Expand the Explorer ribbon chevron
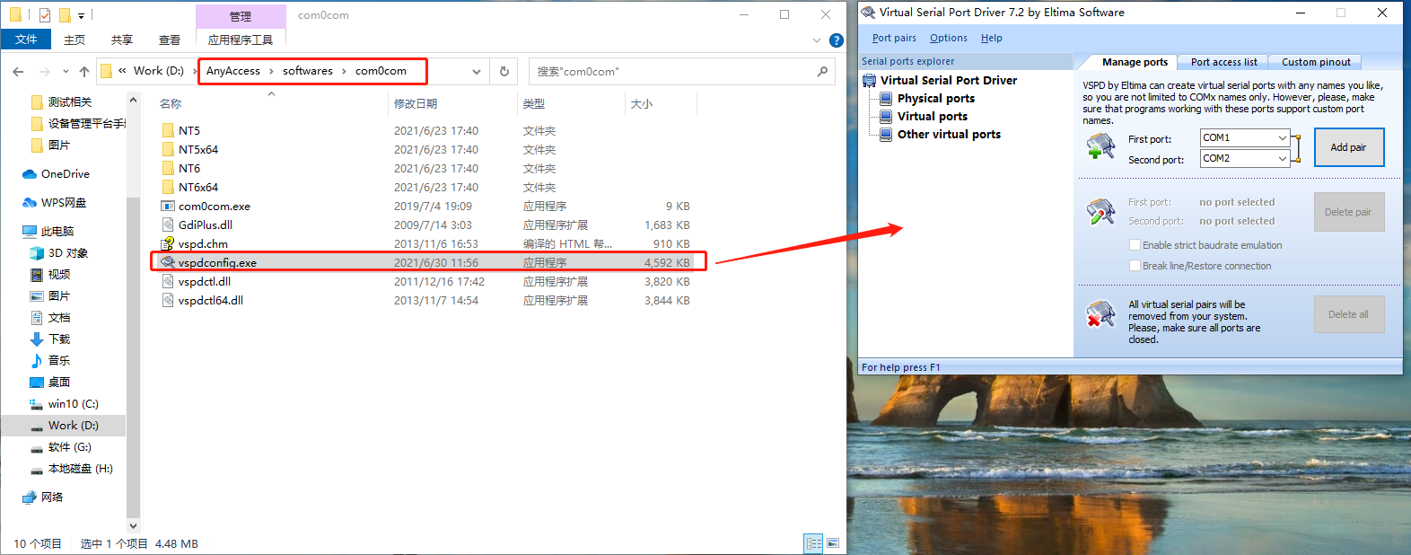This screenshot has height=555, width=1411. point(816,40)
